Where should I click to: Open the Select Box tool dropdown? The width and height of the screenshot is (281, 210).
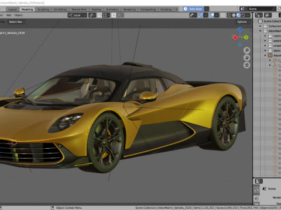click(x=16, y=22)
